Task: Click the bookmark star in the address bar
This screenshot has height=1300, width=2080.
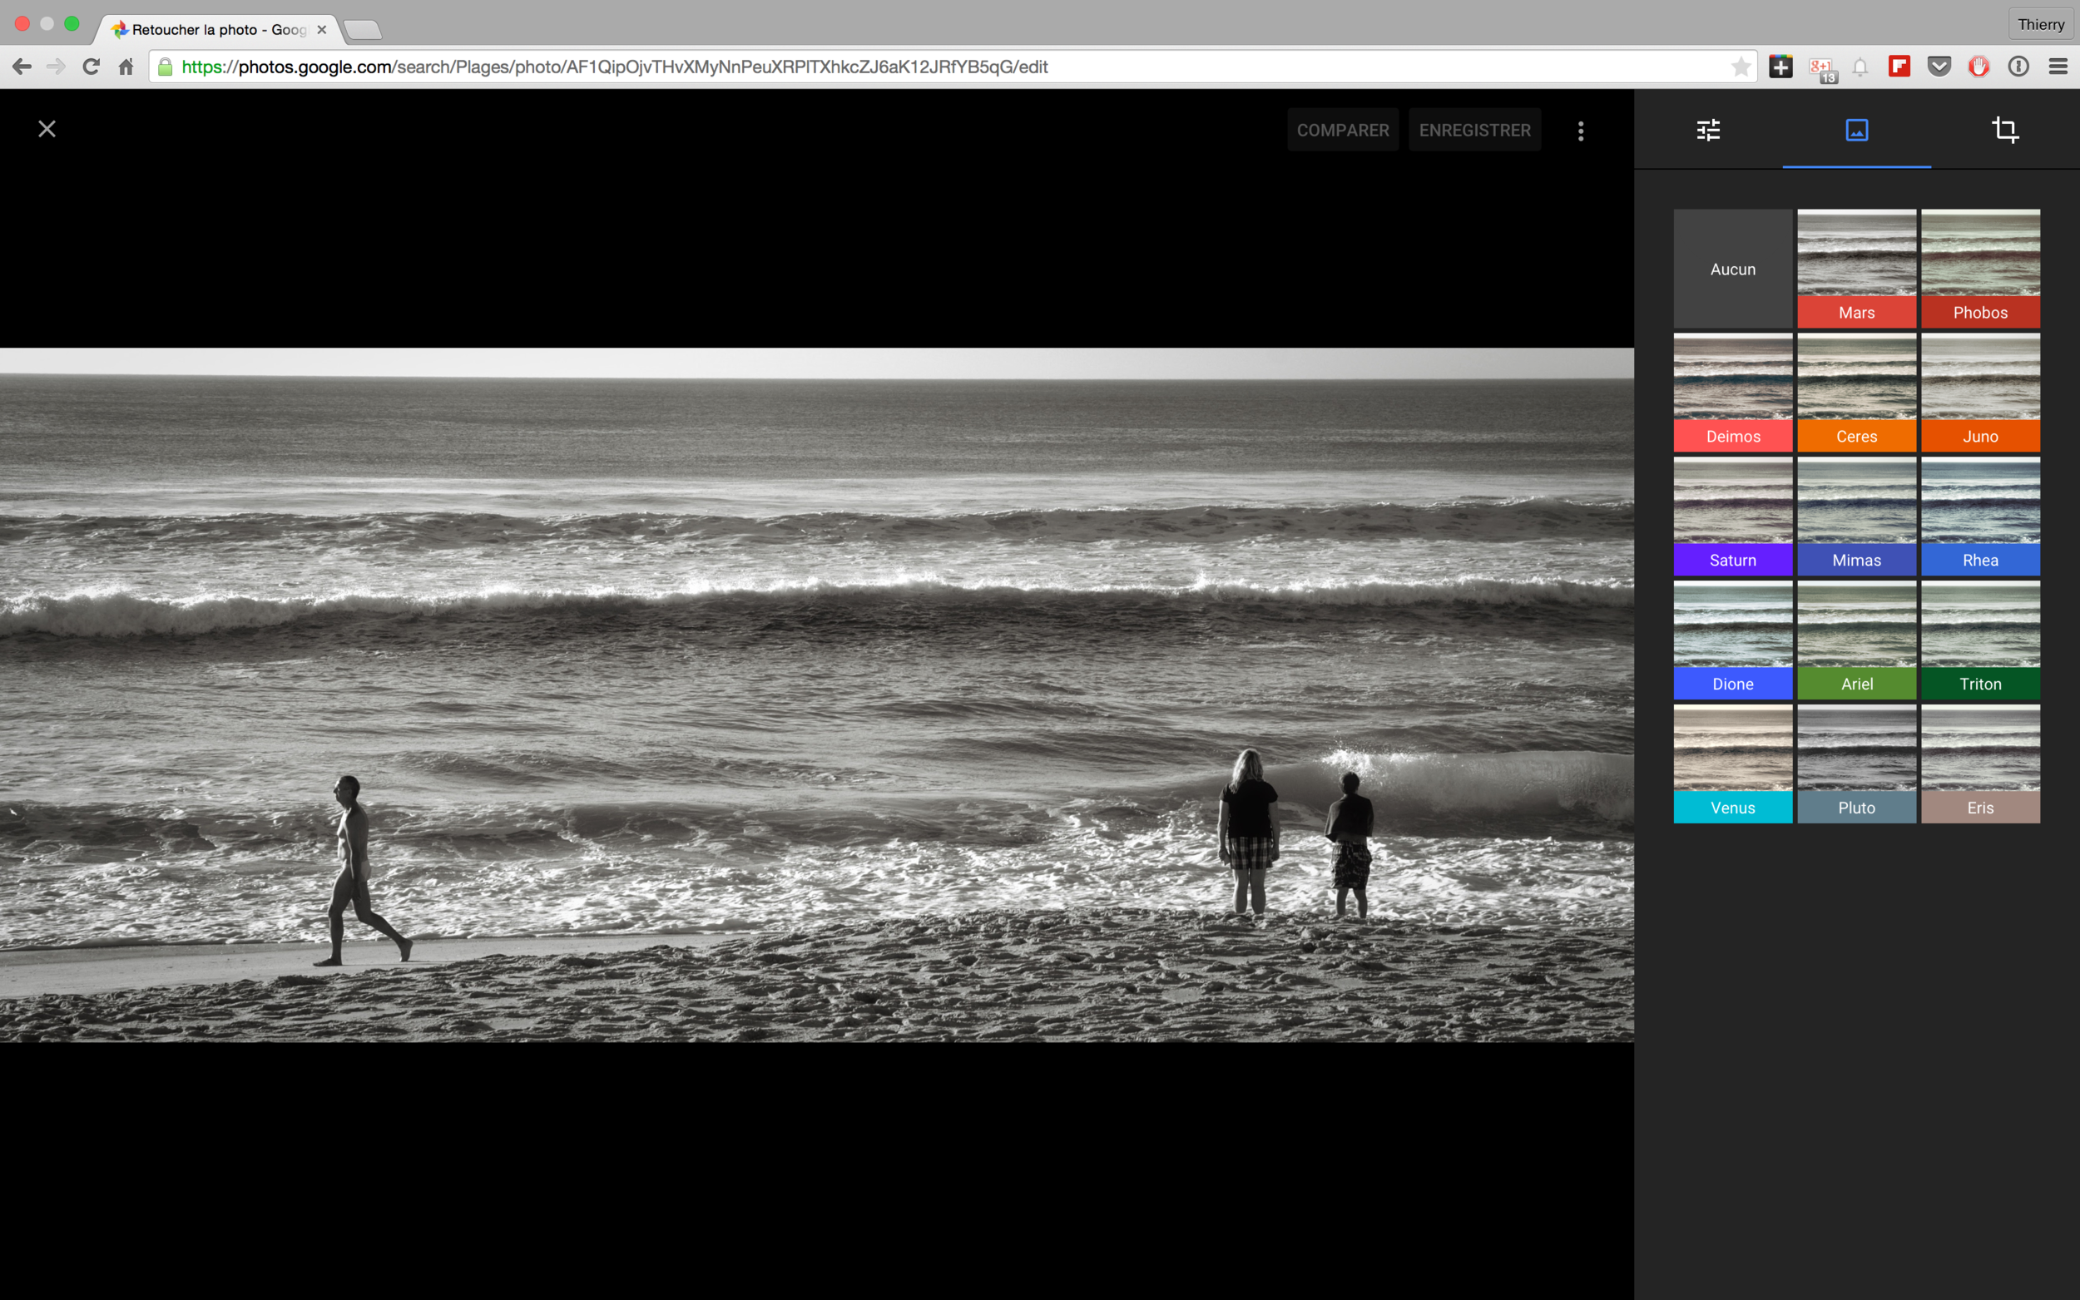Action: click(1741, 67)
